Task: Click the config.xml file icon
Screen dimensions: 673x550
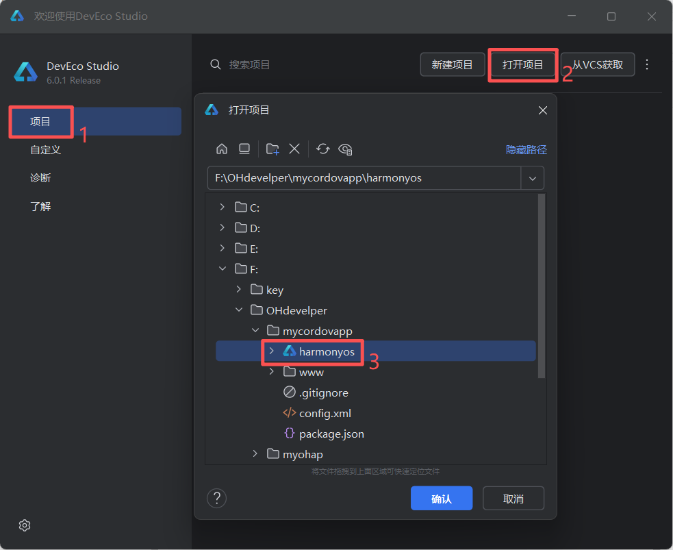Action: (290, 412)
